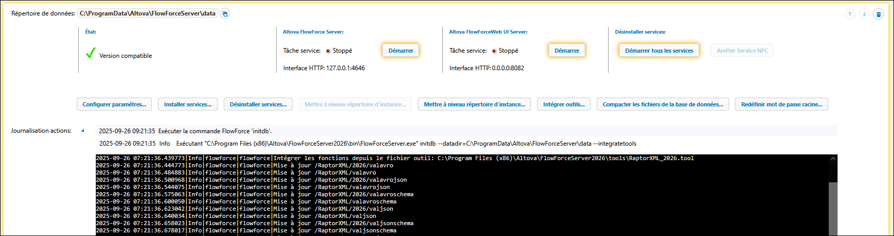Image resolution: width=894 pixels, height=236 pixels.
Task: Compact the database files
Action: [662, 104]
